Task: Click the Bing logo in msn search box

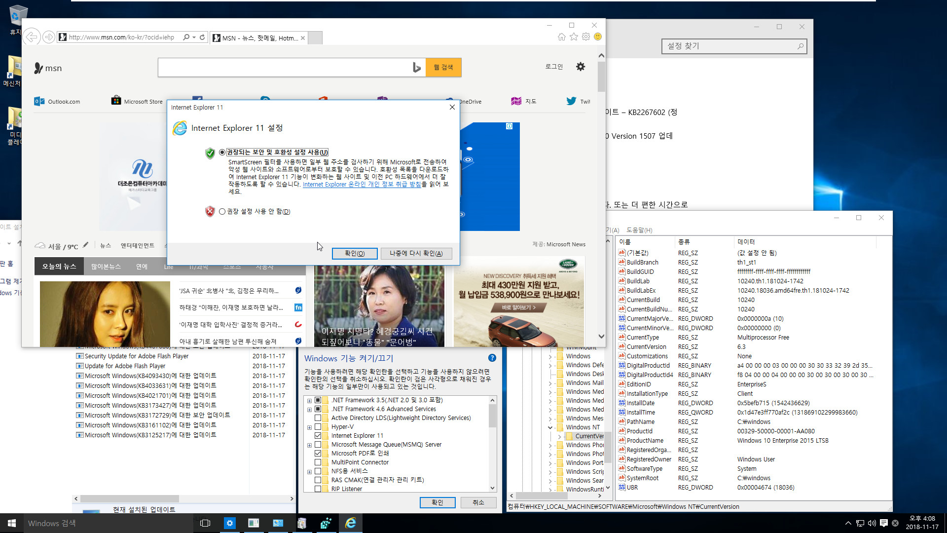Action: pyautogui.click(x=417, y=68)
